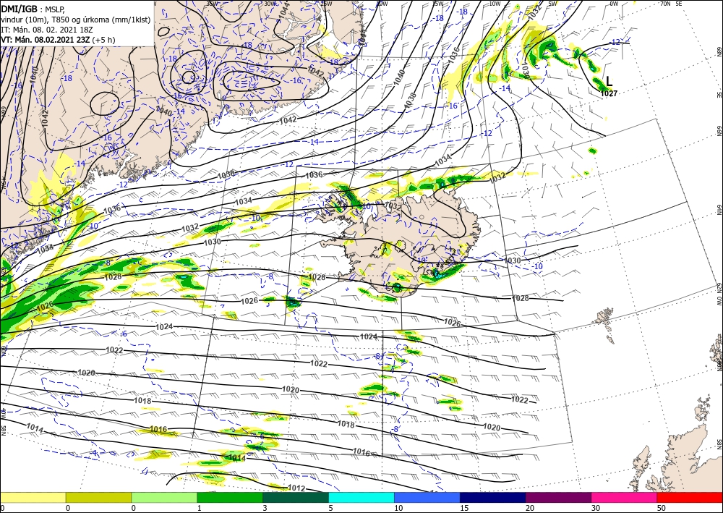Image resolution: width=723 pixels, height=513 pixels.
Task: Click the "15W" longitude label
Action: click(x=438, y=4)
